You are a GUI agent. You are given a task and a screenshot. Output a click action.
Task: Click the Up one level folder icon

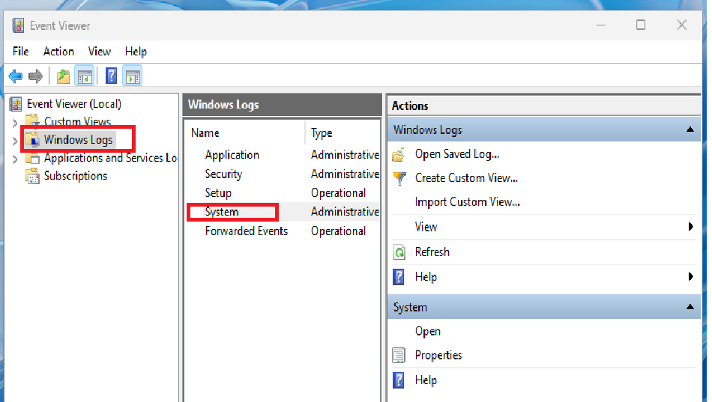click(63, 76)
